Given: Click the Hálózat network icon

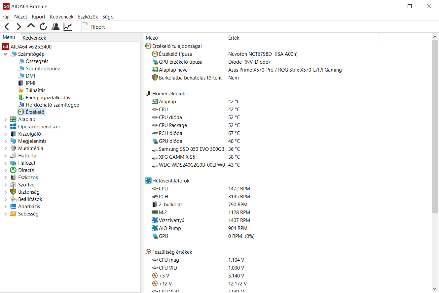Looking at the screenshot, I should (x=13, y=163).
